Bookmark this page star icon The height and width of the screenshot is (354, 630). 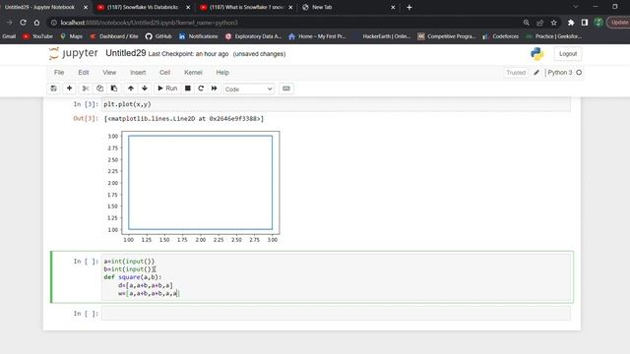553,23
